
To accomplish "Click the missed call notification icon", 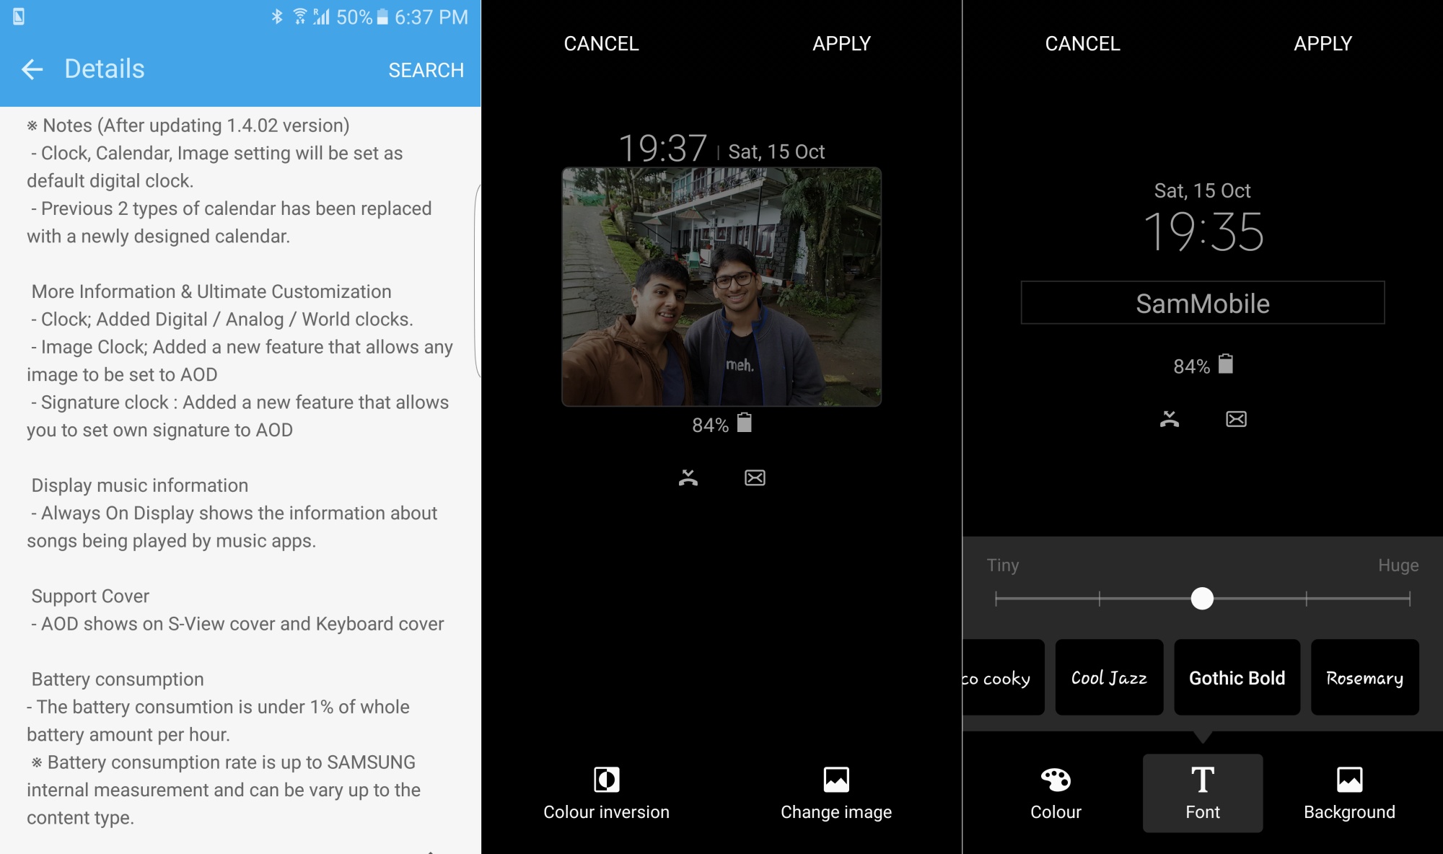I will pos(688,476).
